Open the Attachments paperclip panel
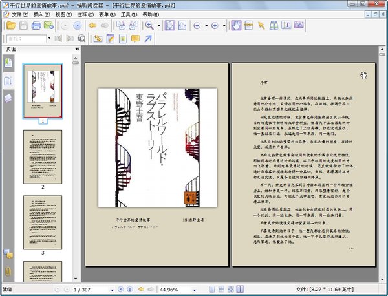The height and width of the screenshot is (296, 388). tap(8, 270)
